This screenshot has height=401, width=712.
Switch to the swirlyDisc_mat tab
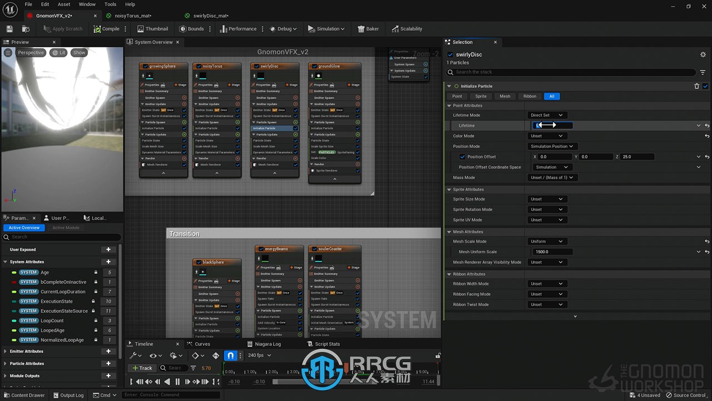point(210,16)
